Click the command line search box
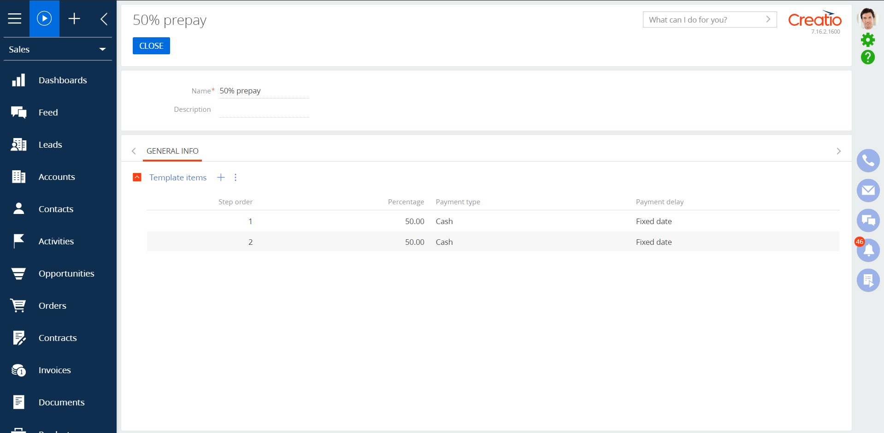 click(x=704, y=20)
